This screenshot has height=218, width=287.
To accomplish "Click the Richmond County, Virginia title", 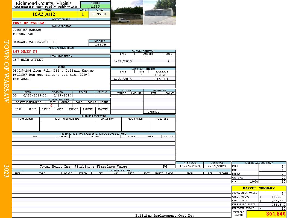I will click(43, 3).
